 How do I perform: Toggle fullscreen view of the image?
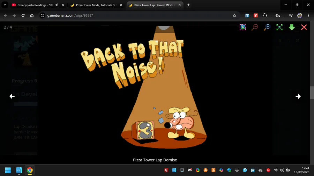pyautogui.click(x=279, y=27)
